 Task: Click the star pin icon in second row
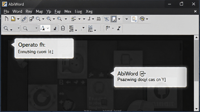tap(55, 28)
